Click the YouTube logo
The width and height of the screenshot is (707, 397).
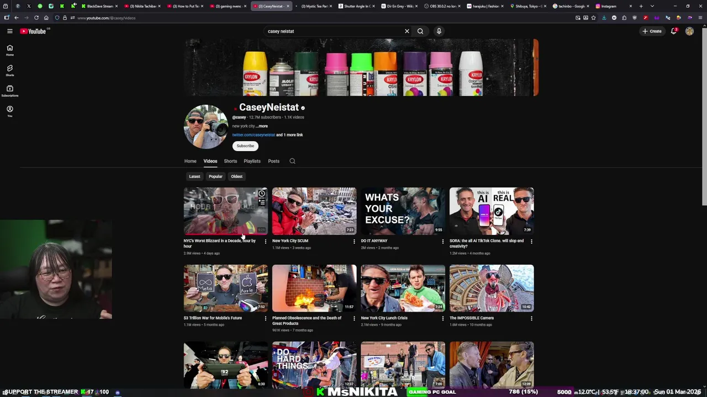coord(33,31)
